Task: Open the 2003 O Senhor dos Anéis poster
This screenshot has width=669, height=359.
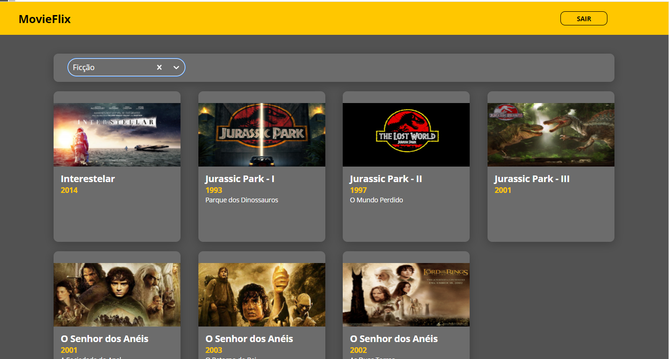Action: pos(262,295)
